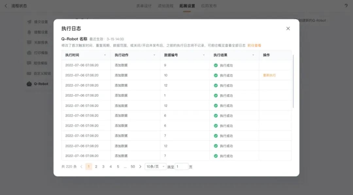Go to page 5 in pagination
Screen dimensions: 353x195
pos(118,167)
